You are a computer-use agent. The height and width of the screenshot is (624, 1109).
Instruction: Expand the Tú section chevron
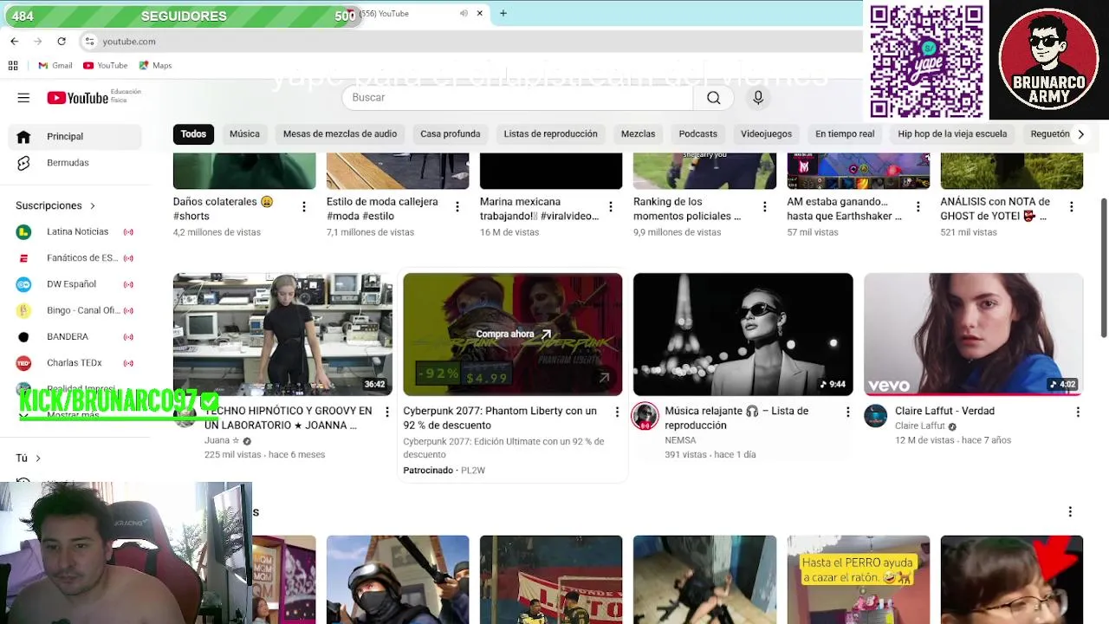(38, 458)
